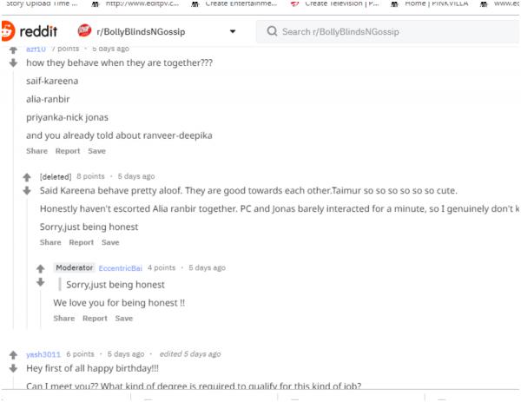
Task: Click the BollyBlindsNGossip subreddit avatar icon
Action: click(85, 31)
